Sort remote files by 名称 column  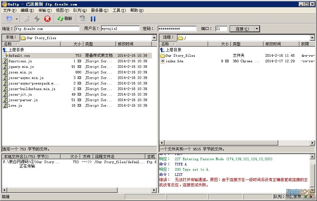pos(183,44)
